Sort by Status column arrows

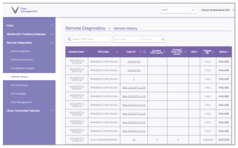tap(228, 52)
